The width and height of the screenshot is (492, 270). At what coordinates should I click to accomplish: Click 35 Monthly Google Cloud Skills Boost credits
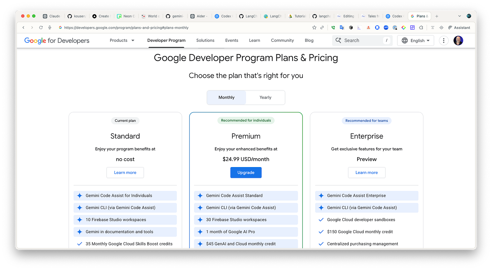[125, 244]
